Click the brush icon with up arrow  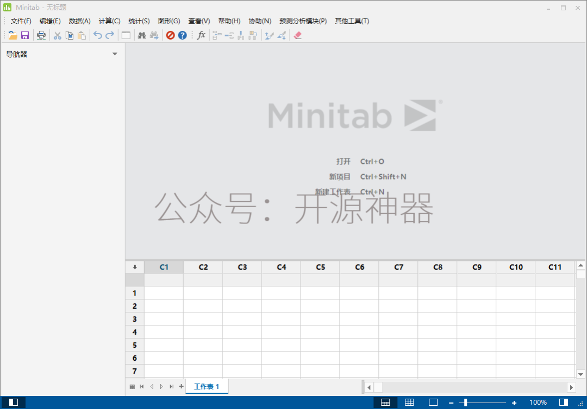click(x=269, y=35)
